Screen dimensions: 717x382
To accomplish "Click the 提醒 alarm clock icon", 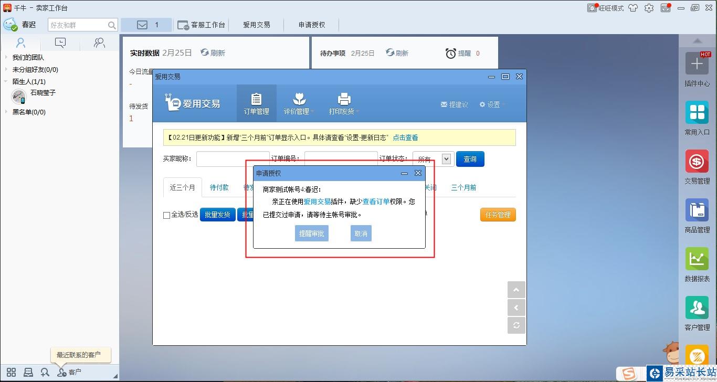I will click(450, 53).
